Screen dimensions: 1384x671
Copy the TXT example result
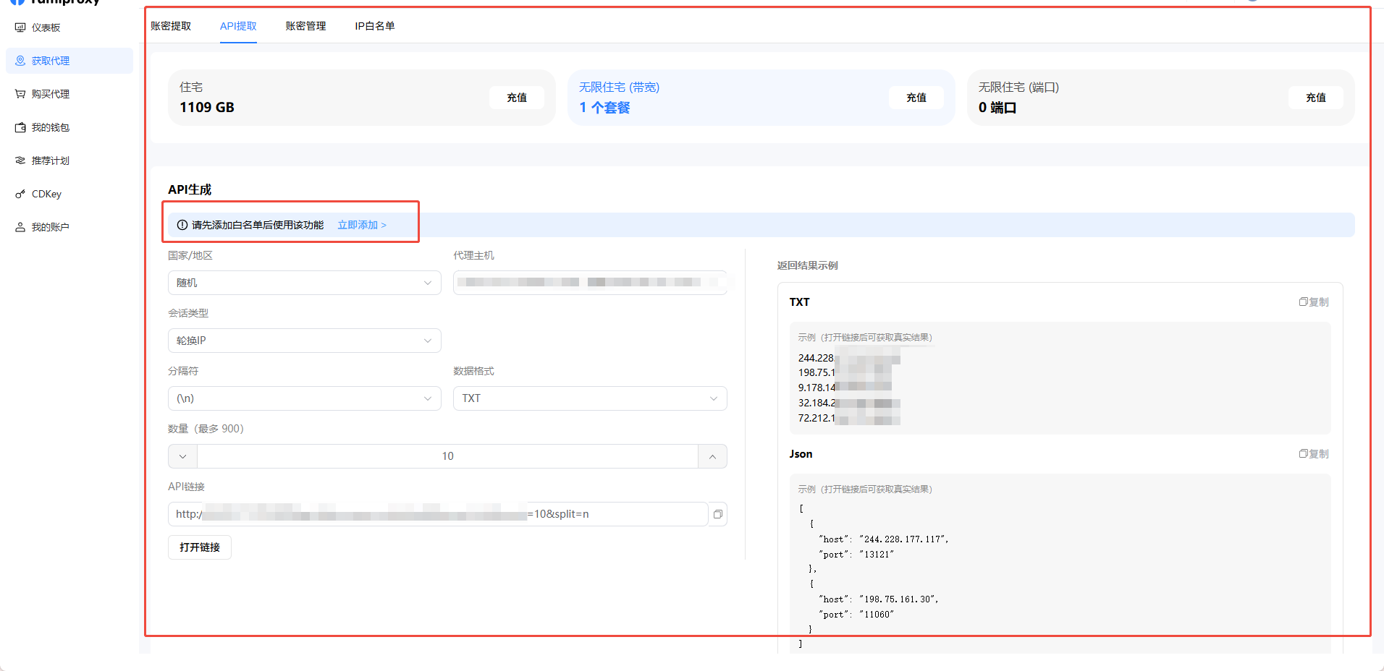(x=1314, y=302)
